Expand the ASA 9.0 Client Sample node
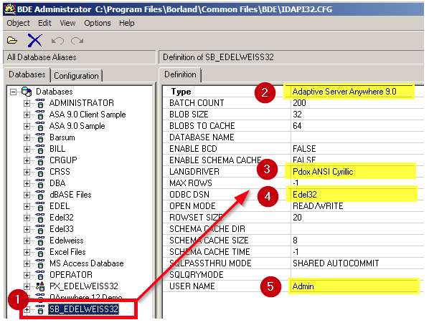The image size is (434, 325). coord(27,115)
